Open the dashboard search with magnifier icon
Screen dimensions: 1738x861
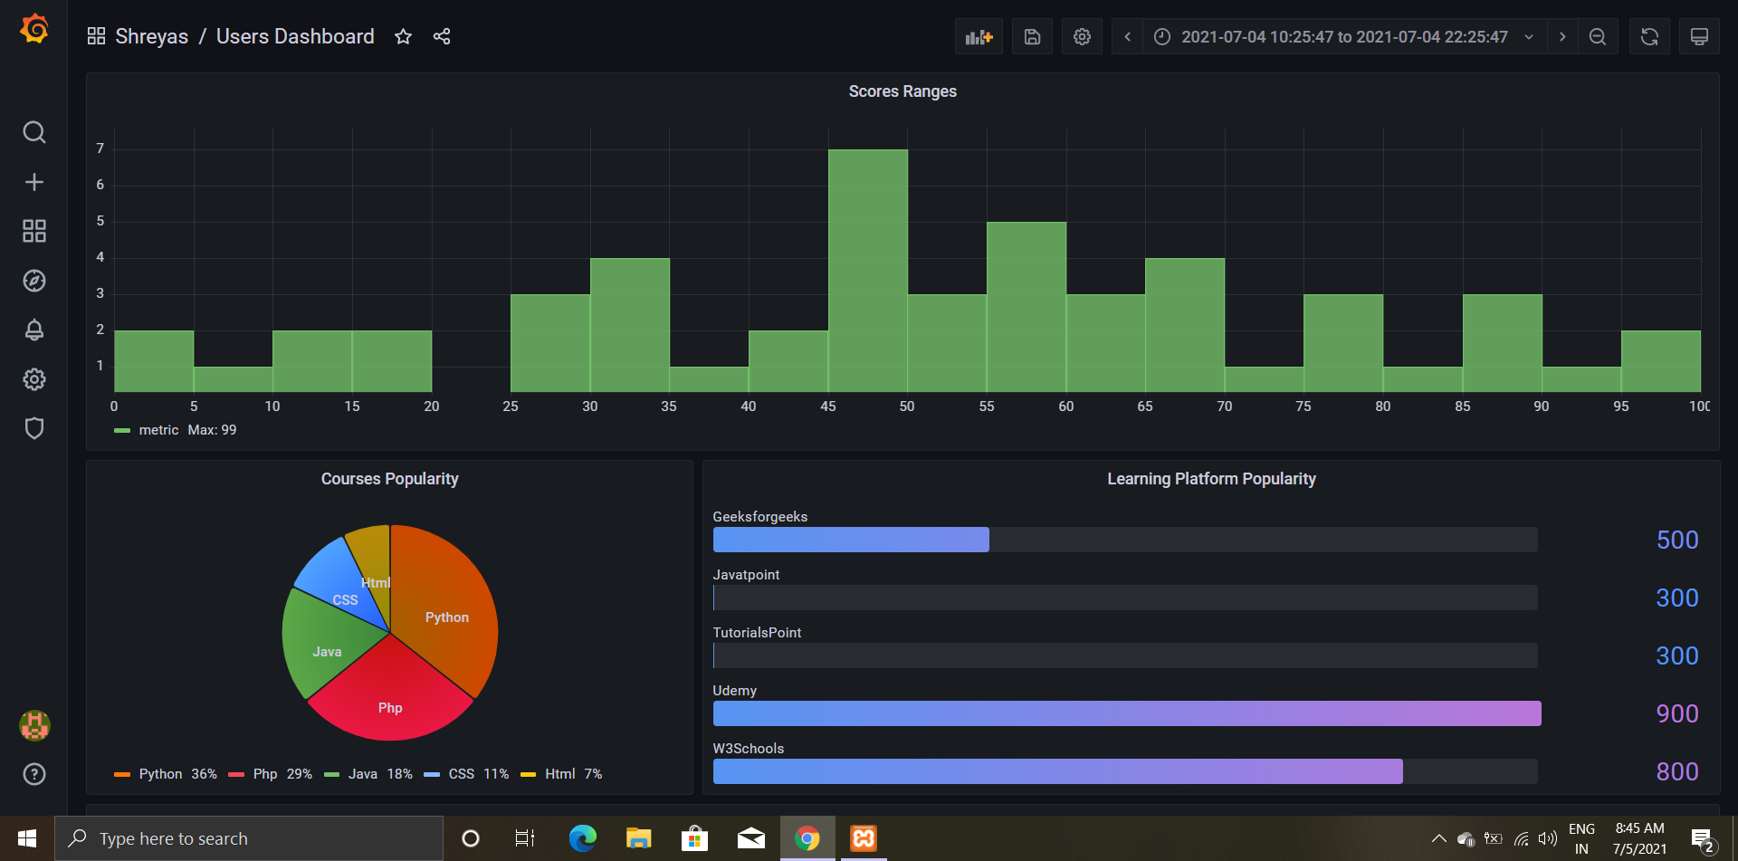click(33, 132)
